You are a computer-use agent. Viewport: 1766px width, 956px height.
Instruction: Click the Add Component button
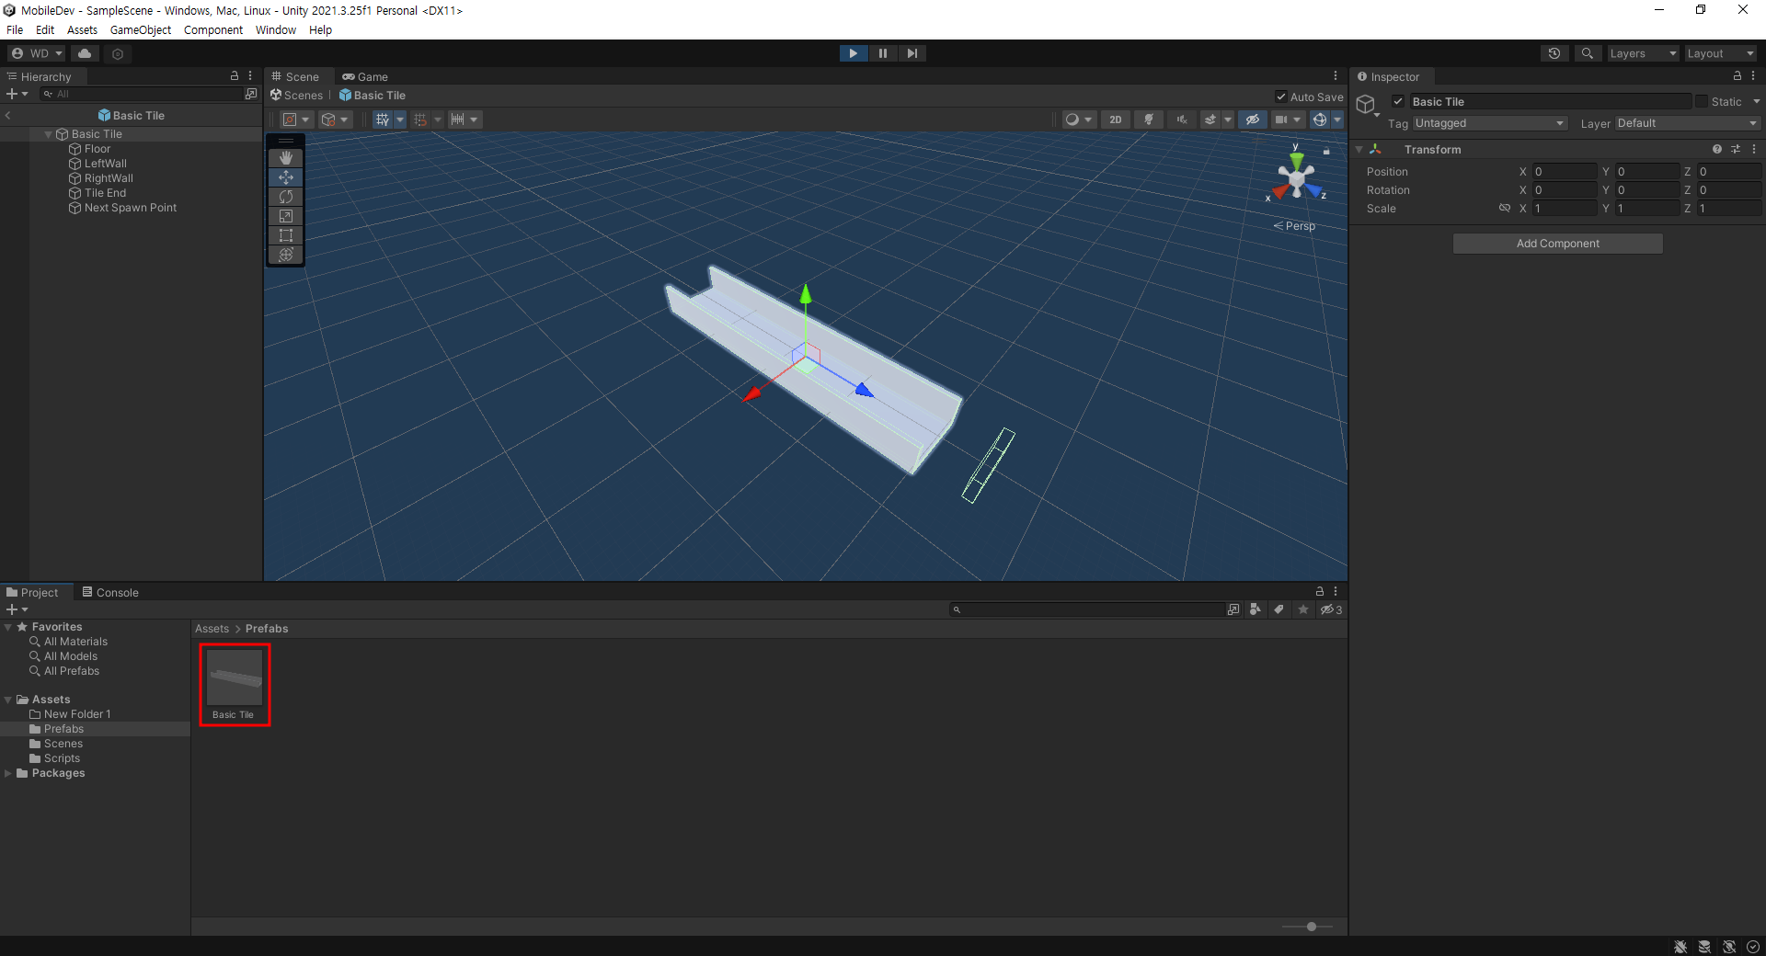[1558, 244]
